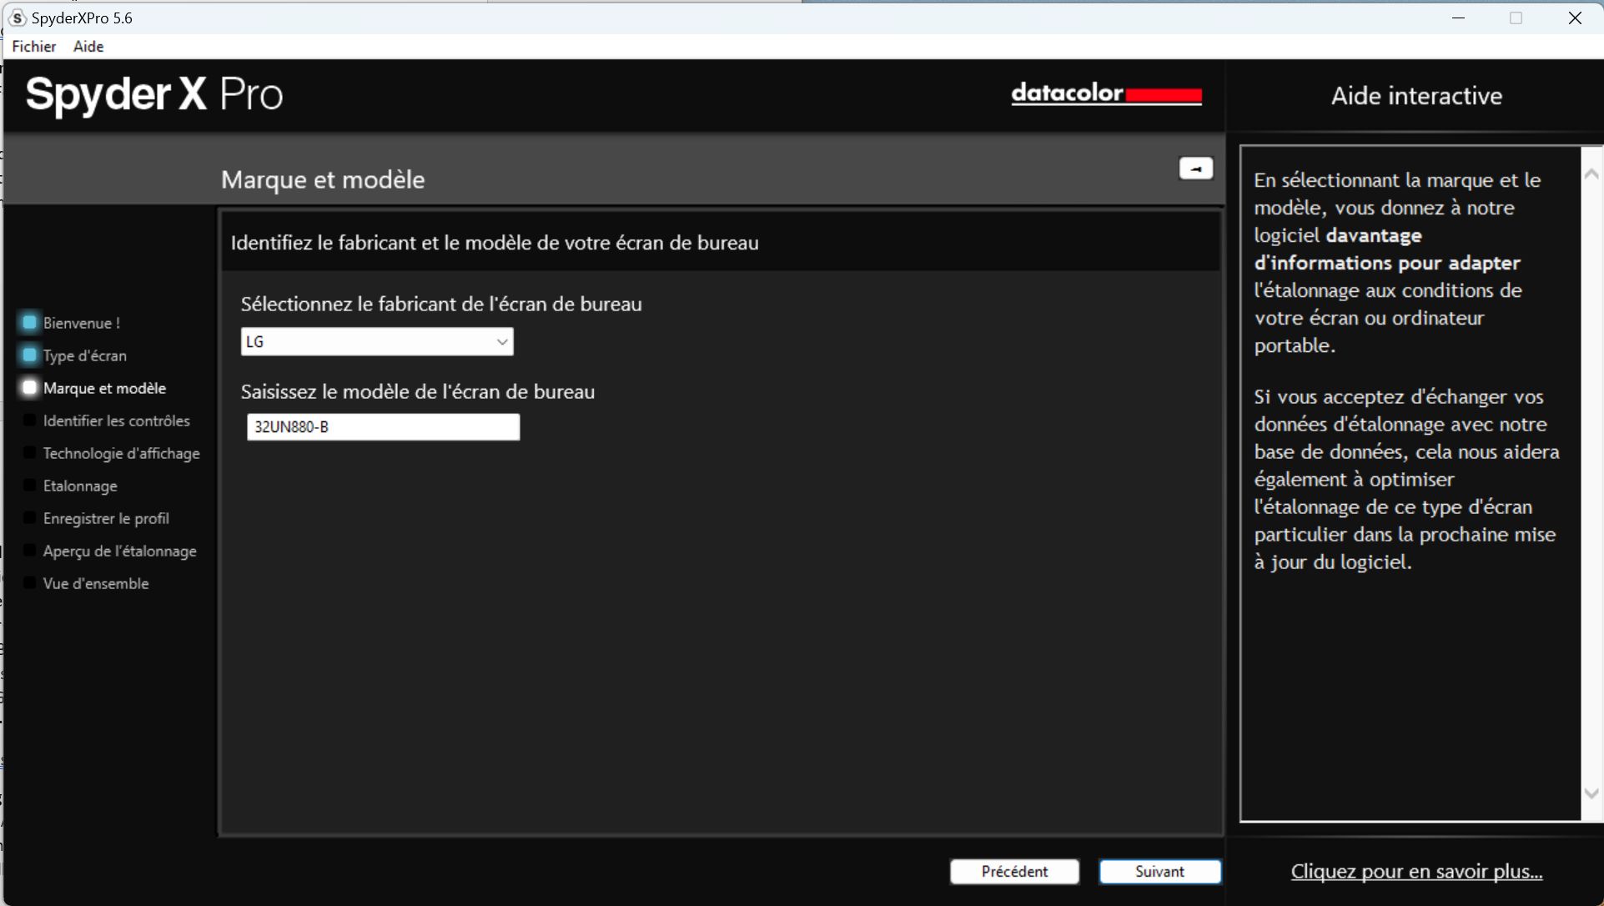Click the Type d'écran step indicator square
1604x906 pixels.
(30, 355)
